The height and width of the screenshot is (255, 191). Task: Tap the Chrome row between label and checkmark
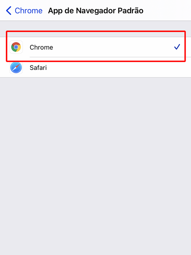point(113,47)
